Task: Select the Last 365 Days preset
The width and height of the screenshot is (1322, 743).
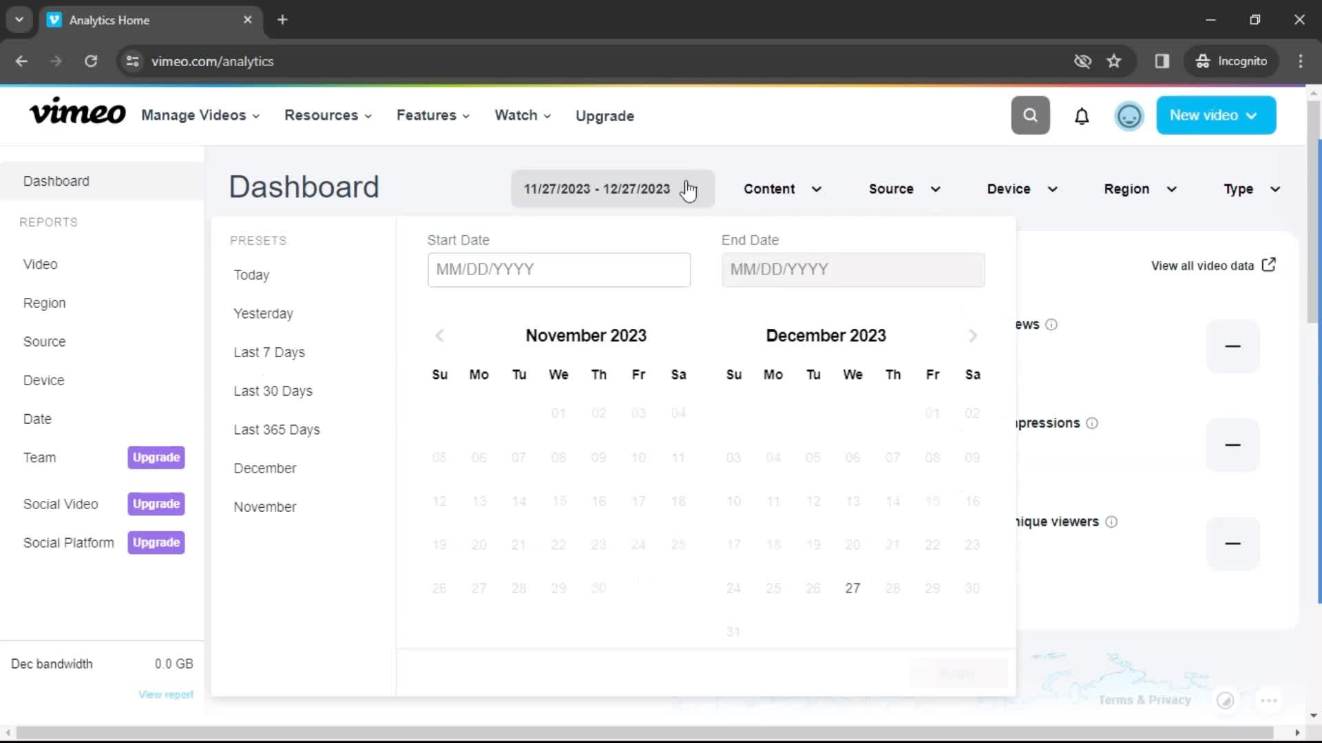Action: click(x=277, y=429)
